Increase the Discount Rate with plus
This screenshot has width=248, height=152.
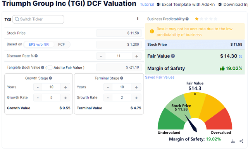137,56
